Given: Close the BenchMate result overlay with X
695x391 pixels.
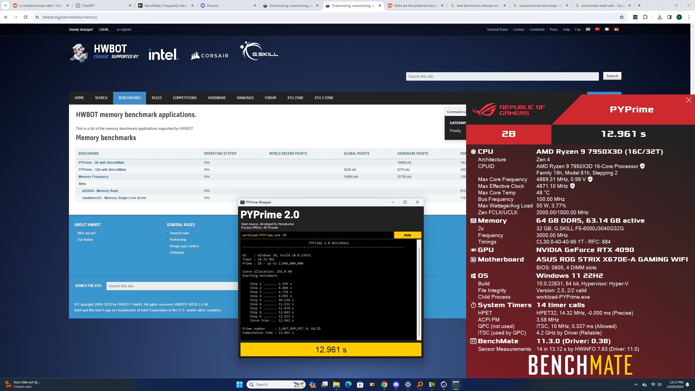Looking at the screenshot, I should pos(689,100).
